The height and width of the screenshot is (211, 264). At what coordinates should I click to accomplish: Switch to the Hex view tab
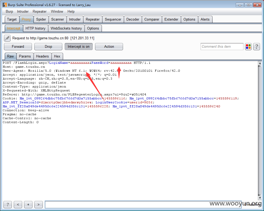click(57, 56)
